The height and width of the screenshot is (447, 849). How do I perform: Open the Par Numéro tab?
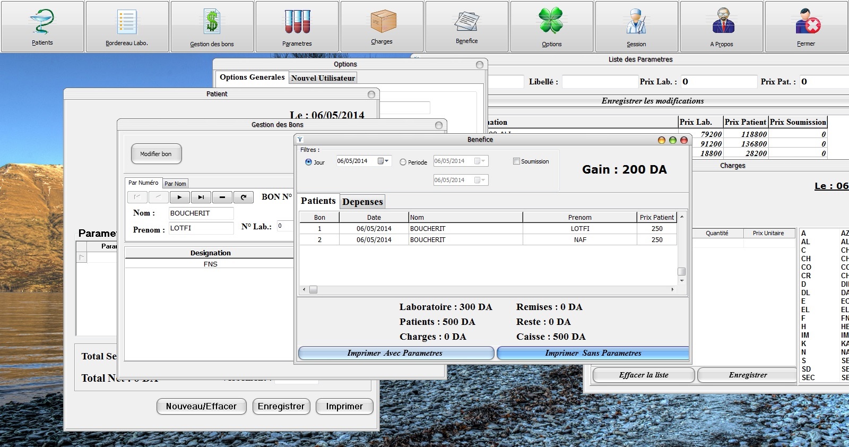pos(143,183)
